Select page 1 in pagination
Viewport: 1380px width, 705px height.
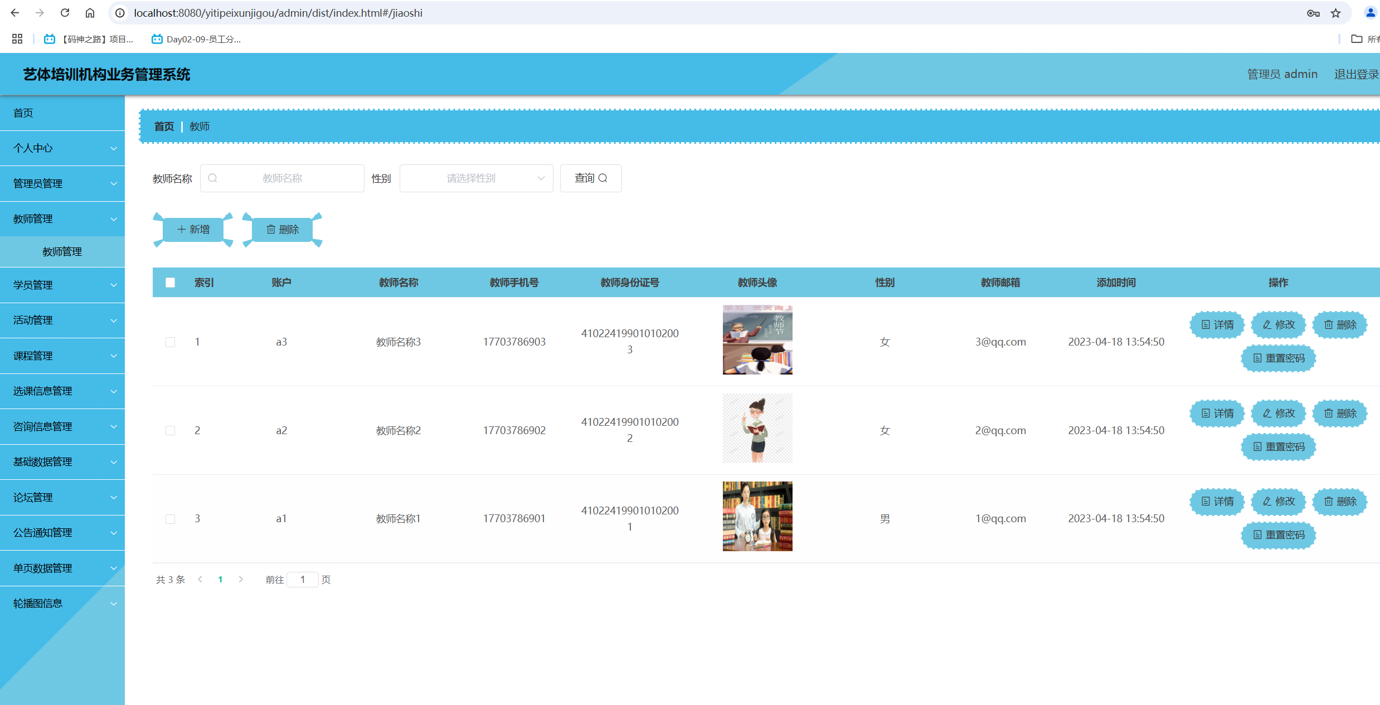tap(220, 580)
